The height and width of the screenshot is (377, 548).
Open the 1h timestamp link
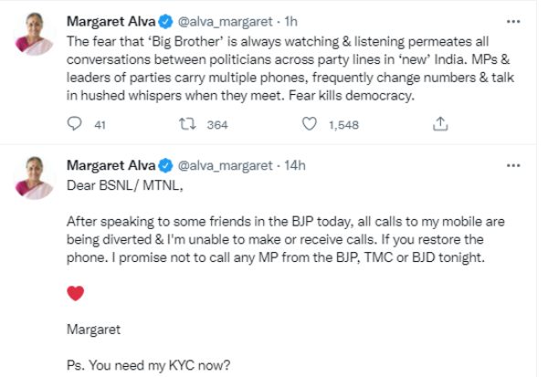coord(290,19)
